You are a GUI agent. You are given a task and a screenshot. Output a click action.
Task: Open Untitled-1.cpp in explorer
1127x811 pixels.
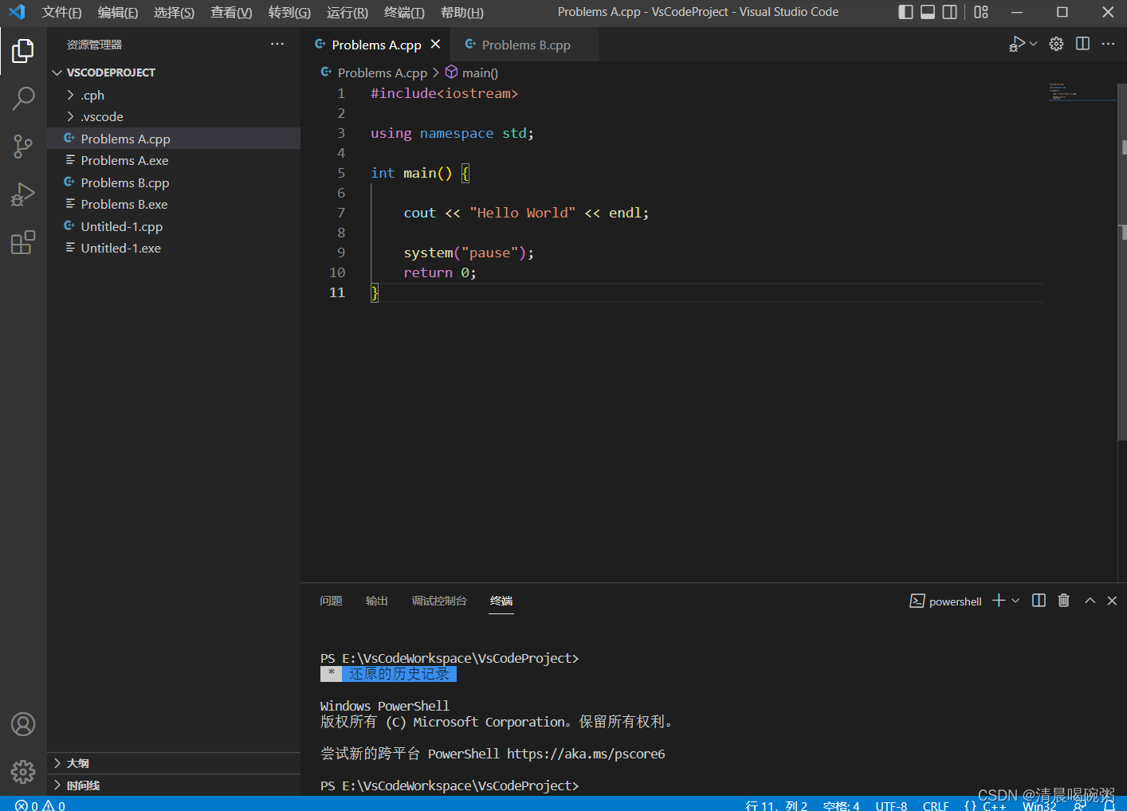tap(174, 226)
